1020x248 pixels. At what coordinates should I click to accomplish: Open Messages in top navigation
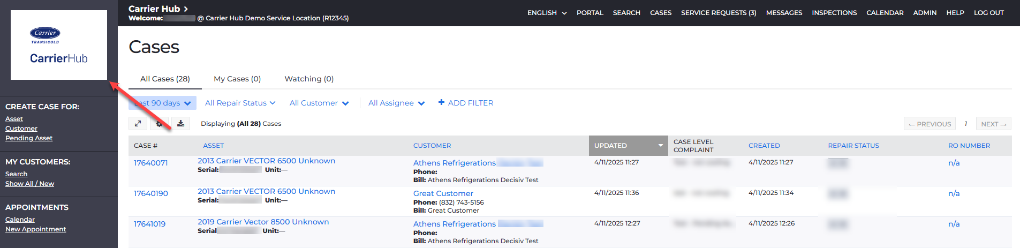click(x=784, y=13)
